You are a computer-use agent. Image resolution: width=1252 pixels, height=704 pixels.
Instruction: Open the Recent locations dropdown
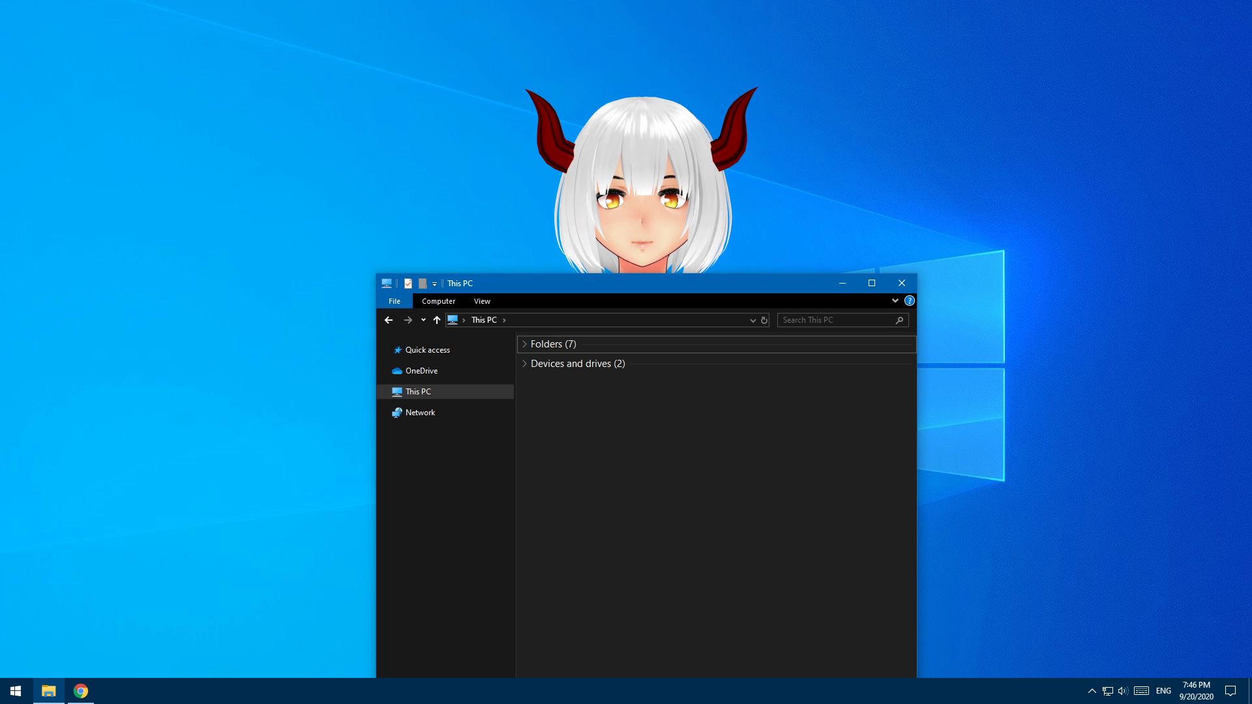[423, 320]
